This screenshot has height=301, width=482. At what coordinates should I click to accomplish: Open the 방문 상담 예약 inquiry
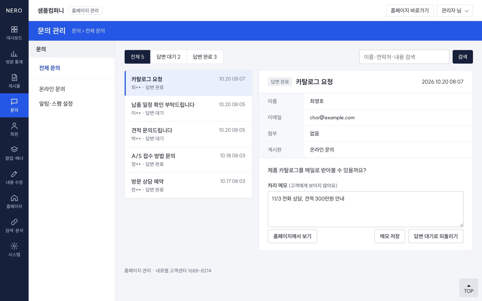(188, 185)
